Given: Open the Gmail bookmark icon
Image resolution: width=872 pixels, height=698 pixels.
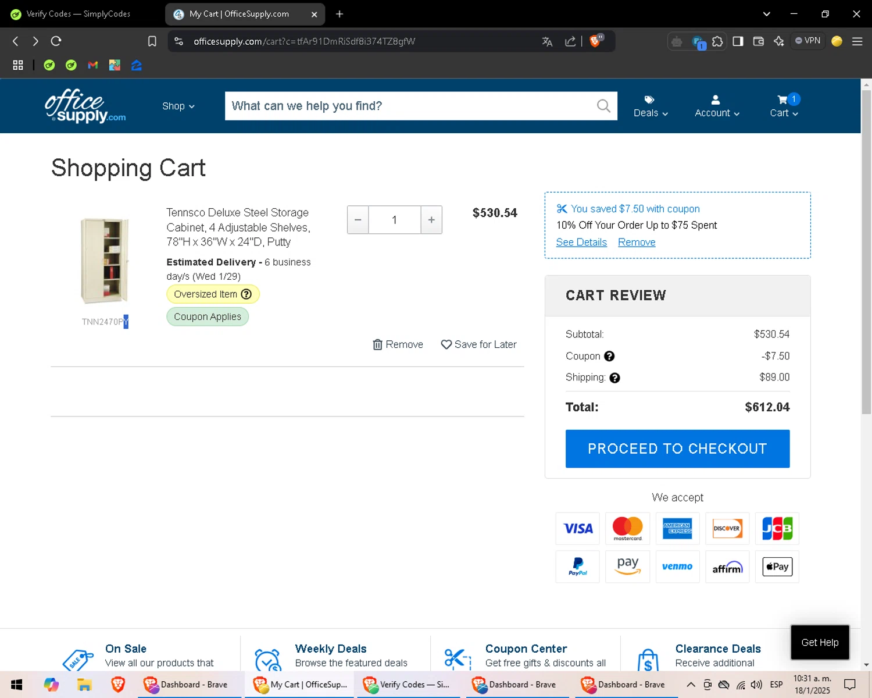Looking at the screenshot, I should click(93, 65).
